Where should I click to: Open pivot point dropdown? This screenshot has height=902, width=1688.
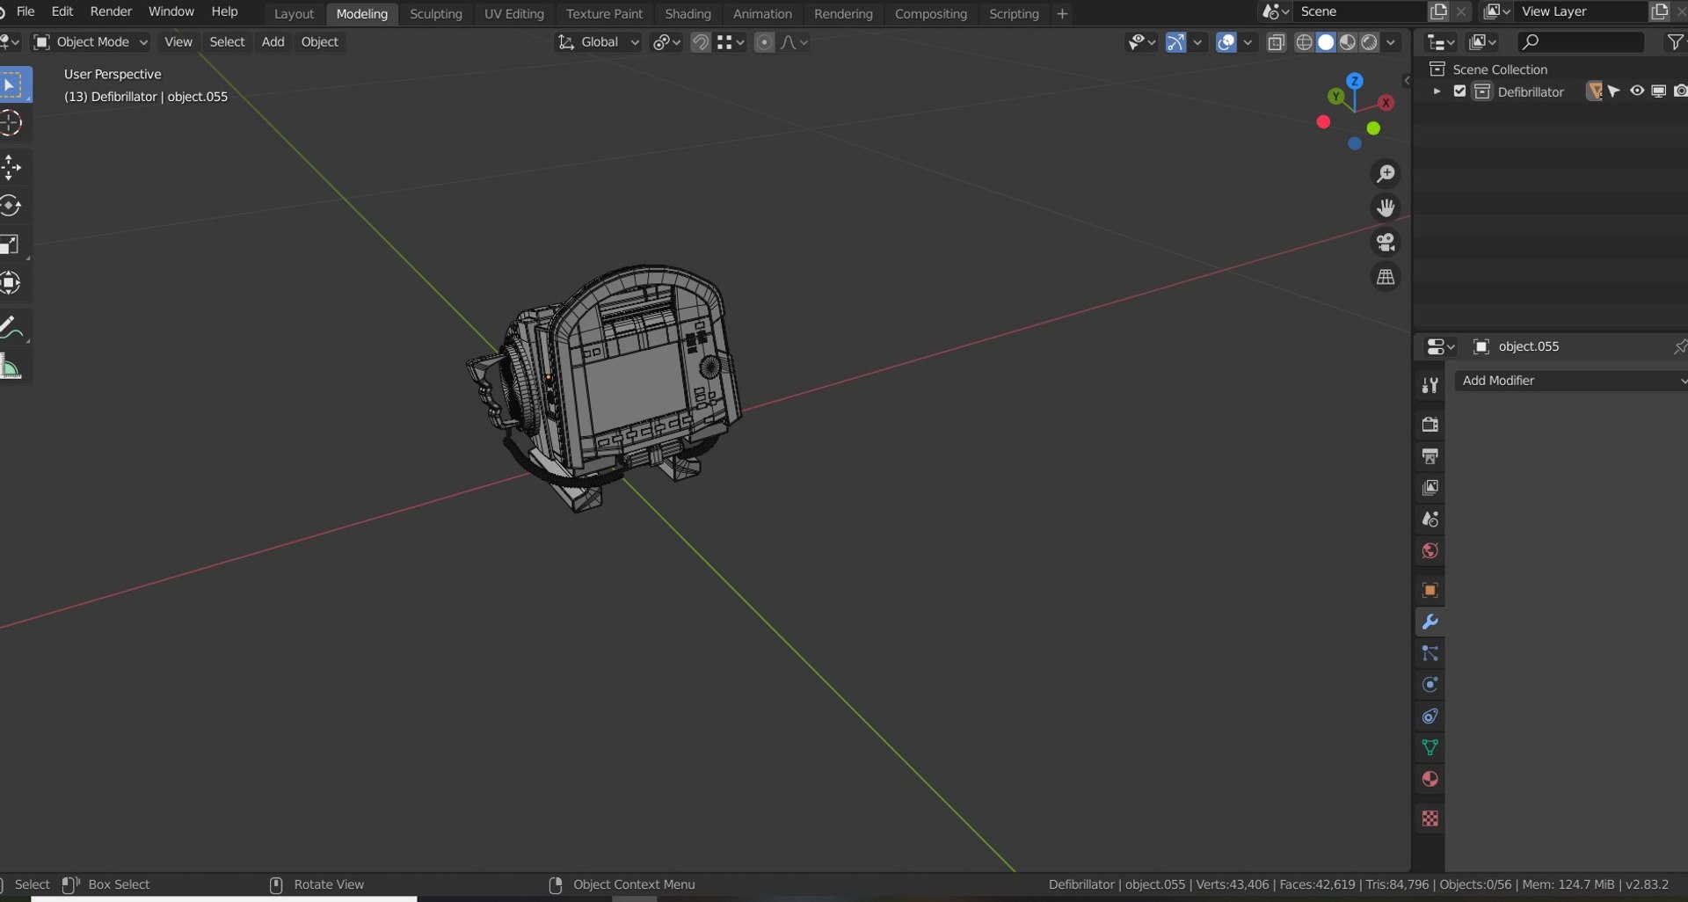[x=666, y=42]
